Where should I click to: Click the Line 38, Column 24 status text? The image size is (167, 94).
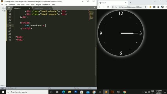11,88
